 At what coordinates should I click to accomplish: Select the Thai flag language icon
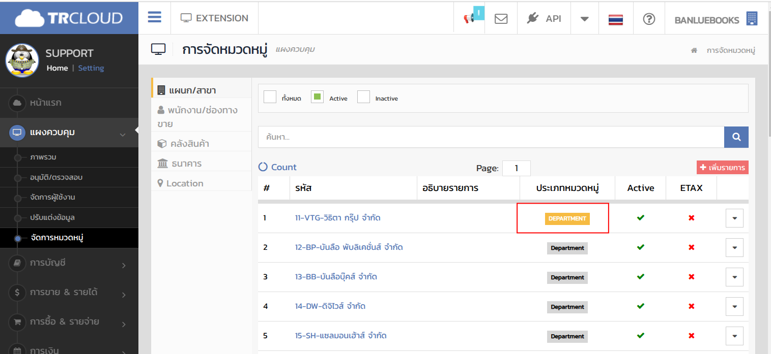[x=616, y=19]
